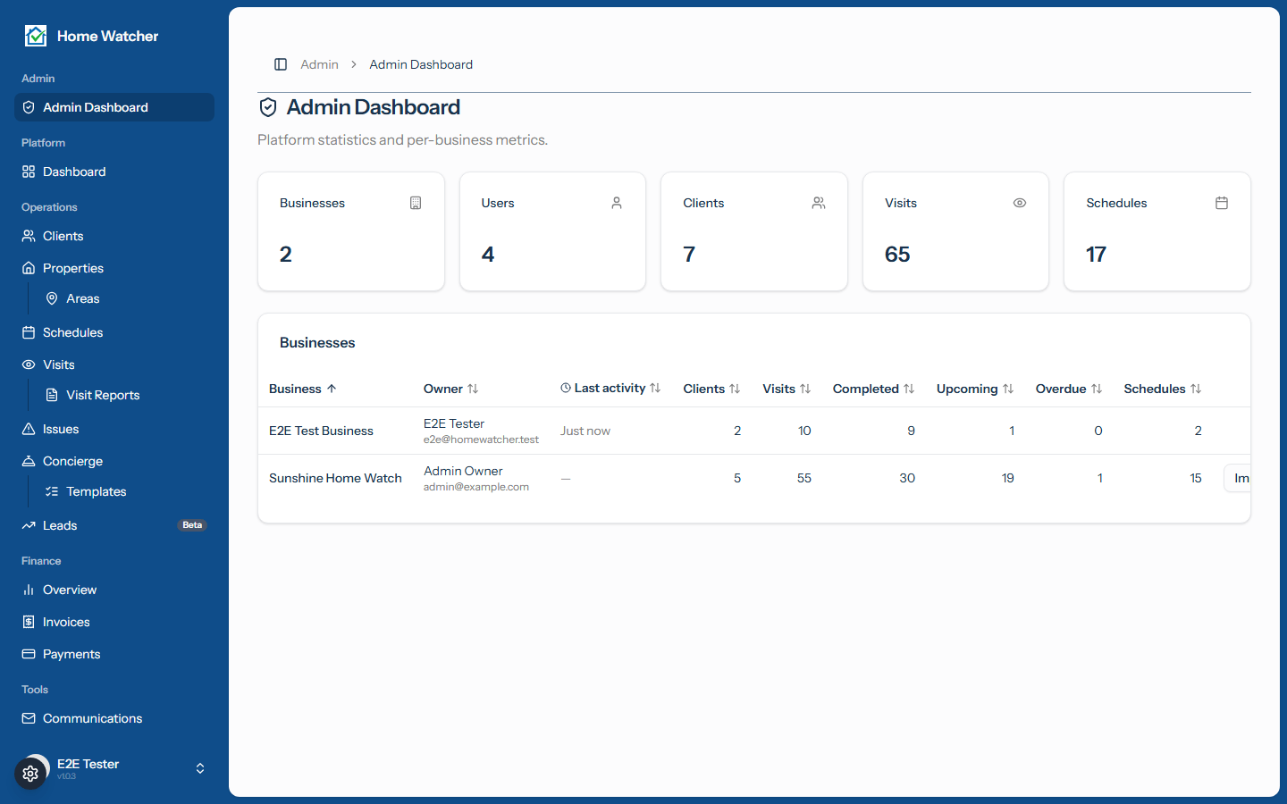Expand the E2E Tester user menu chevron
This screenshot has width=1287, height=804.
click(200, 768)
